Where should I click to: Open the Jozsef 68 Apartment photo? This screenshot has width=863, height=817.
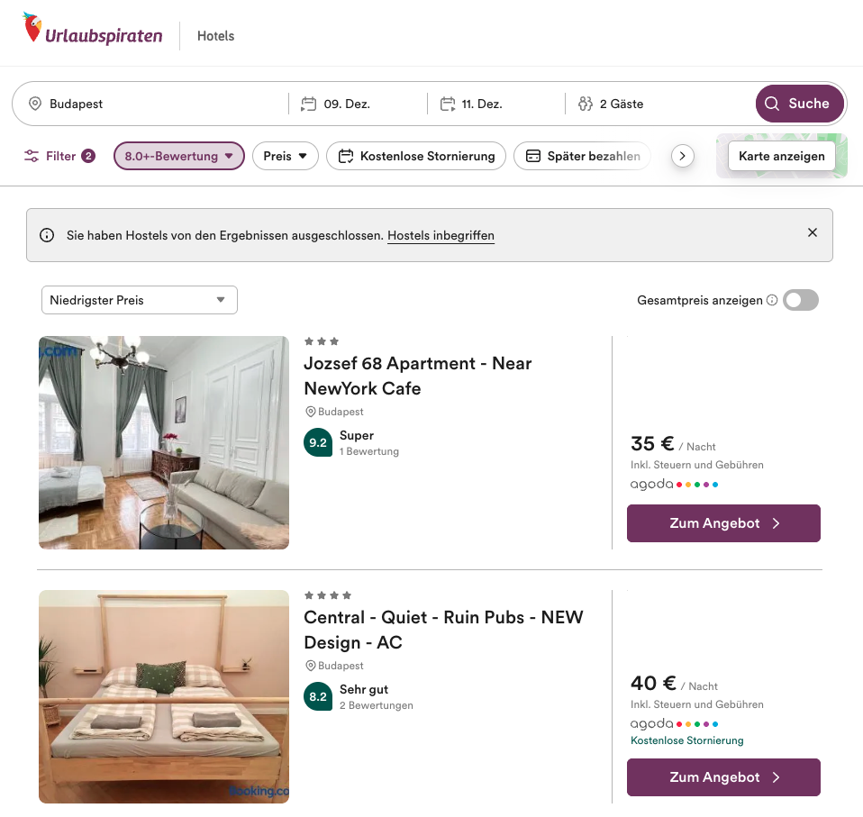click(164, 442)
